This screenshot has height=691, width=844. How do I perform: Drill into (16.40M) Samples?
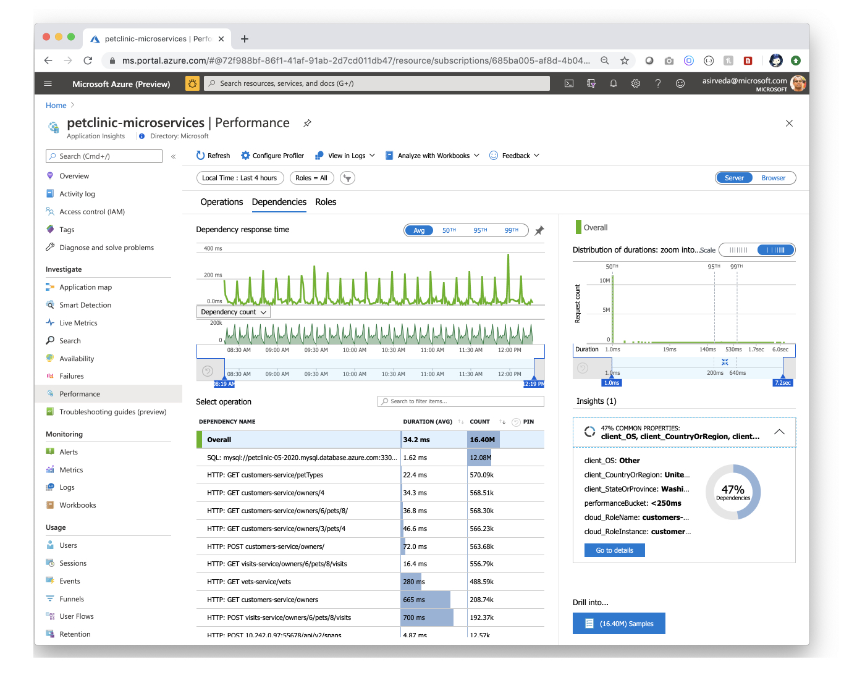pyautogui.click(x=619, y=624)
